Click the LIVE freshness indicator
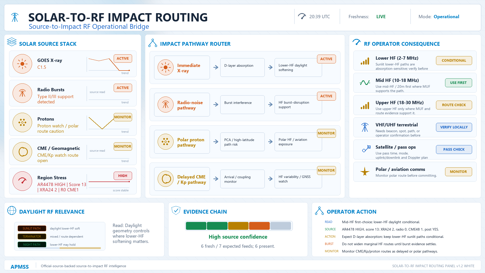This screenshot has height=273, width=485. (381, 17)
